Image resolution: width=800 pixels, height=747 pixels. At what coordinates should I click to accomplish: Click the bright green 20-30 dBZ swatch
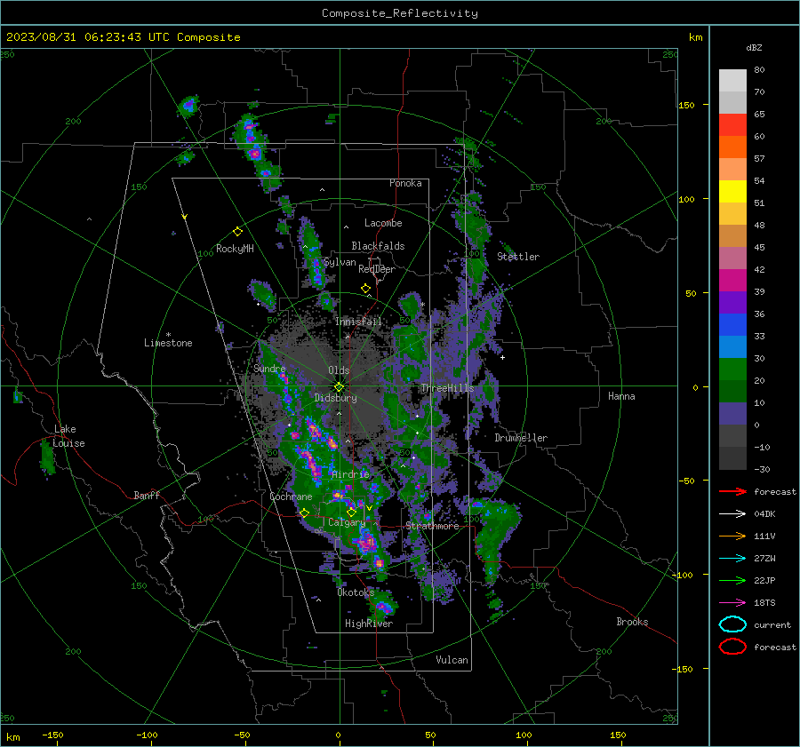pos(732,370)
